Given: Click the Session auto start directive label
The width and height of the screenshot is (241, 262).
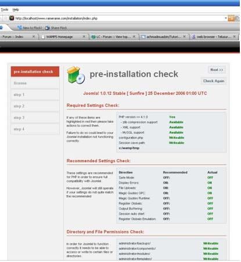Looking at the screenshot, I should pos(131,214).
